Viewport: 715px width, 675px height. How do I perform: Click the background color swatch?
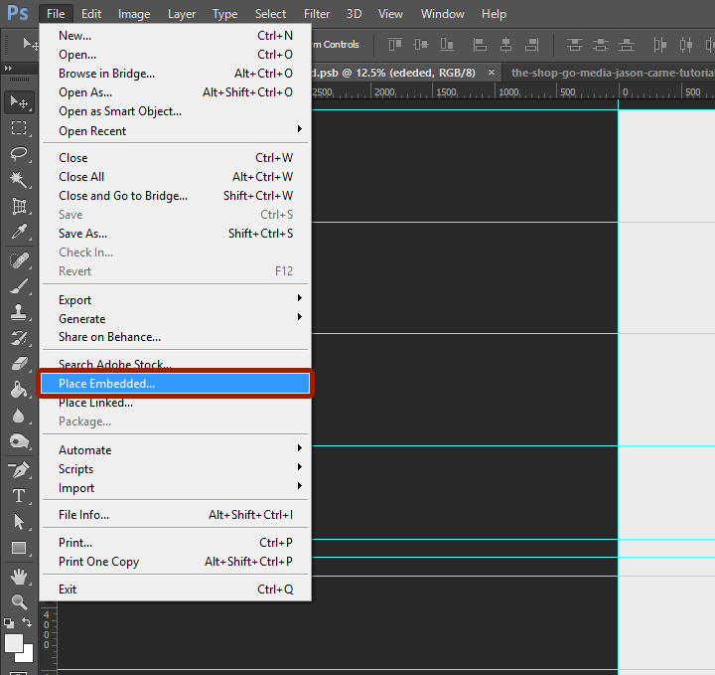pos(28,655)
